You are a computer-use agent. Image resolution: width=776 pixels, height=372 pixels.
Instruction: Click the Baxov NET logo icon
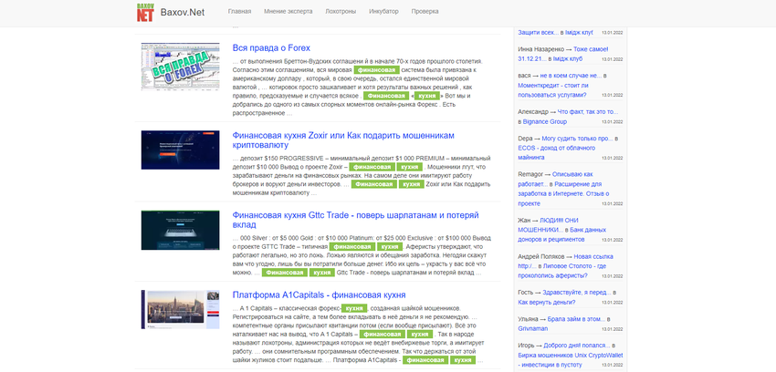(145, 12)
